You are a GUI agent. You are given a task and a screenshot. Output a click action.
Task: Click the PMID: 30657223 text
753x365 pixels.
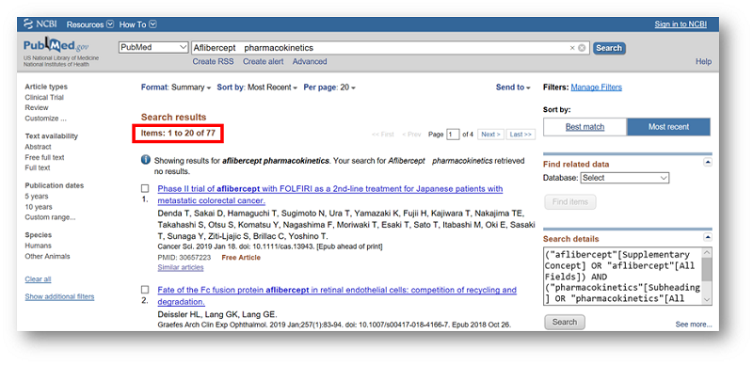[184, 258]
